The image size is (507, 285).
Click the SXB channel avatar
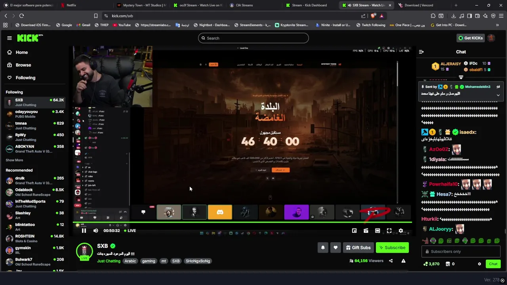pos(84,251)
